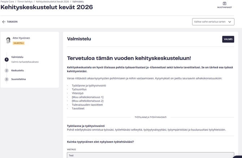
Task: Select the step 3 number circle
Action: point(7,79)
